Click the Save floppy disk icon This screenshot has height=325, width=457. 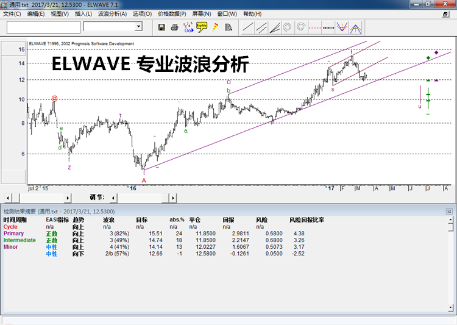[x=161, y=27]
